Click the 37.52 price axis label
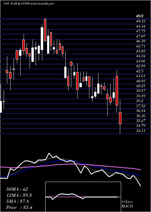Image resolution: width=151 pixels, height=212 pixels. [141, 106]
